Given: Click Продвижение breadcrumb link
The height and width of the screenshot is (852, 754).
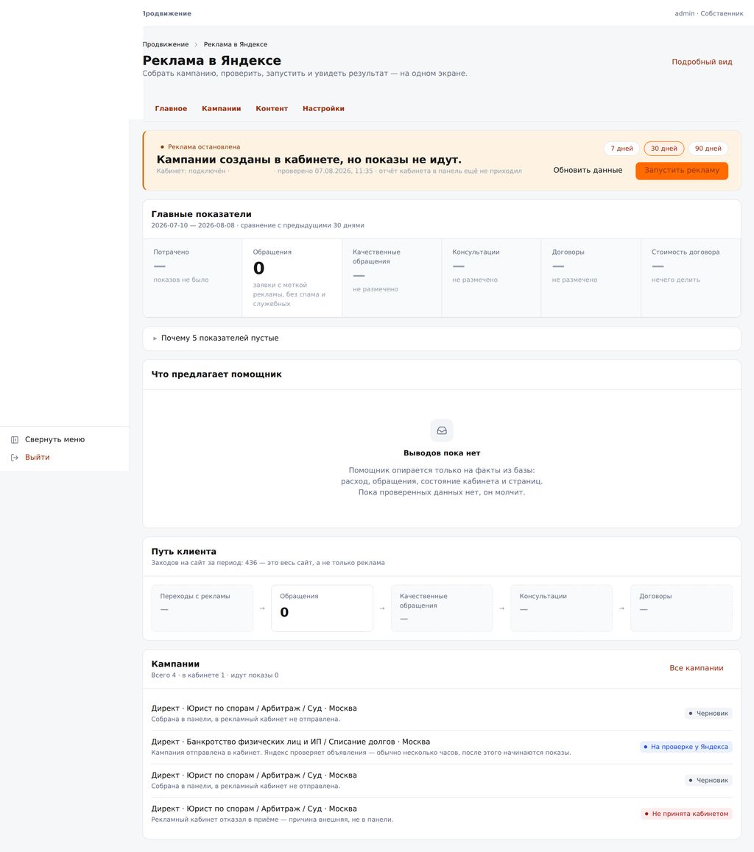Looking at the screenshot, I should (166, 45).
